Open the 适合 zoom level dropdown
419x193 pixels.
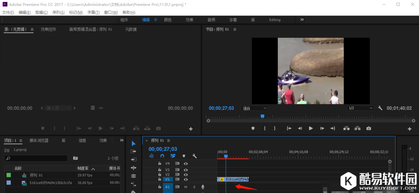coord(254,108)
